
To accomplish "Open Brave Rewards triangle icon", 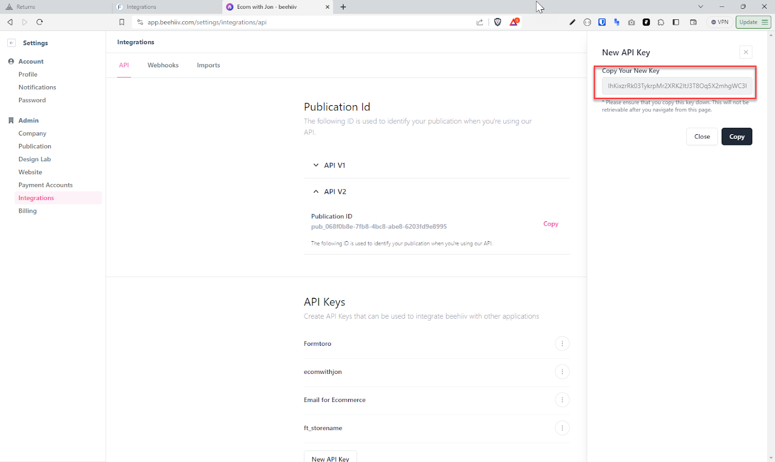I will point(514,22).
